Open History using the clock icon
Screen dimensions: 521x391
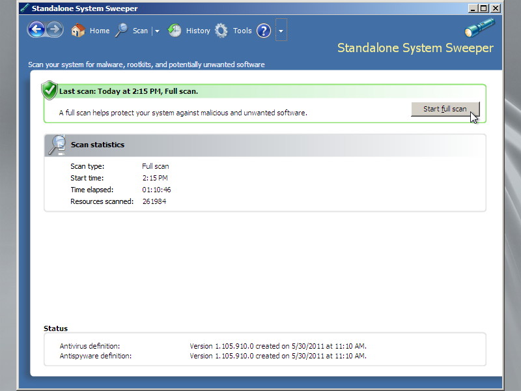[x=174, y=30]
